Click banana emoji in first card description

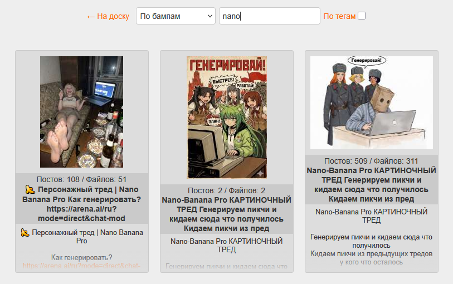click(x=25, y=233)
